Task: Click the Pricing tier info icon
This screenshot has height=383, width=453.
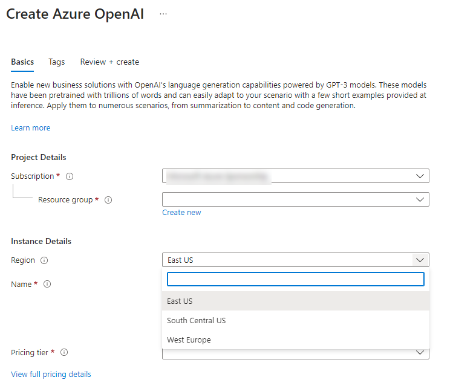Action: coord(64,352)
